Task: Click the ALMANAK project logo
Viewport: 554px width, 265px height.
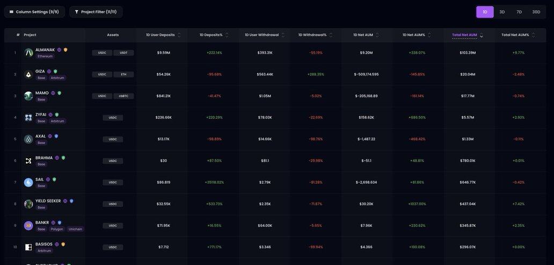Action: (x=28, y=52)
